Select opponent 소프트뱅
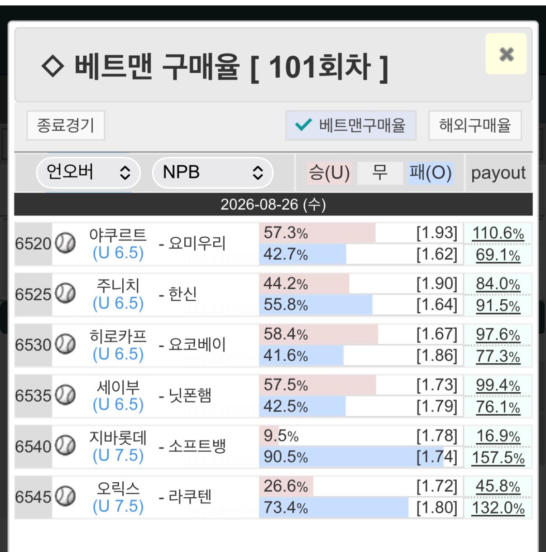 click(x=197, y=446)
